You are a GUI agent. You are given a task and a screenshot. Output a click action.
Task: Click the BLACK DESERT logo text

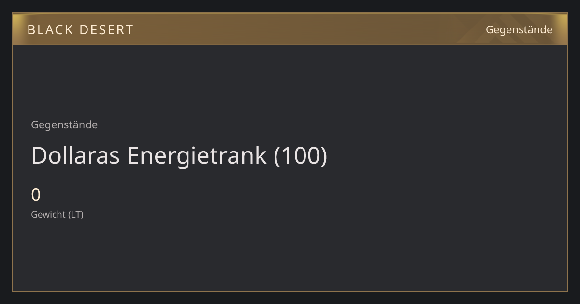point(80,30)
